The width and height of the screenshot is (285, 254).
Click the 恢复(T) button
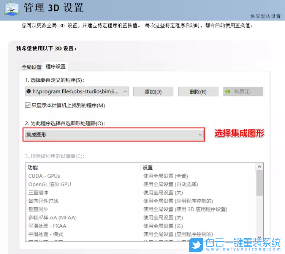pos(243,92)
